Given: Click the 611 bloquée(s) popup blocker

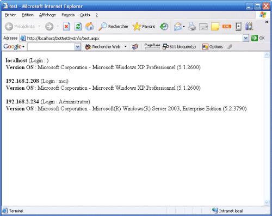Looking at the screenshot, I should (x=180, y=47).
